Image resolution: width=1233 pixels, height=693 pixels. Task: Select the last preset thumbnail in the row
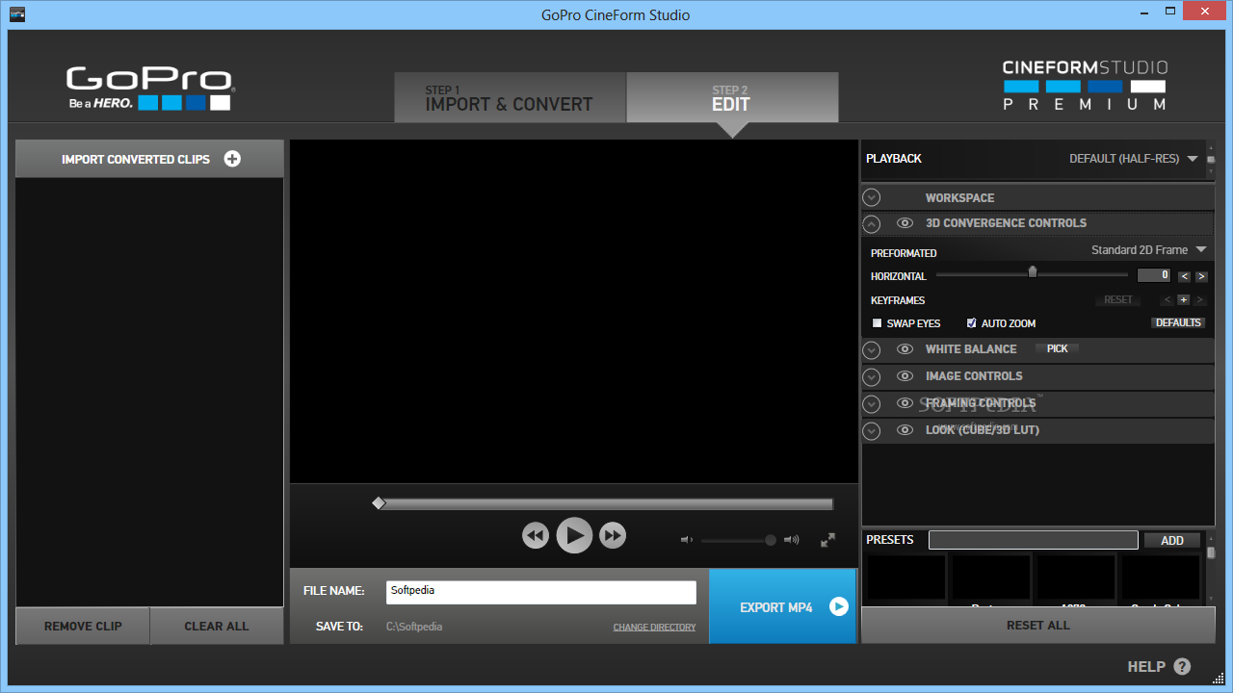pyautogui.click(x=1161, y=577)
